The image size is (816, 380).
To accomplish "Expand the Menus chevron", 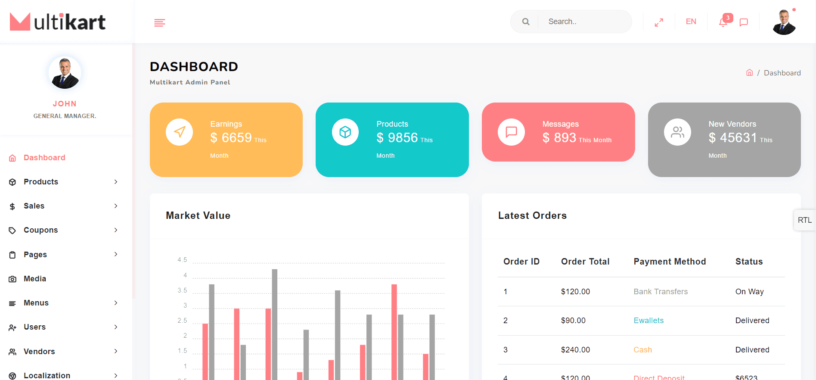I will (116, 303).
